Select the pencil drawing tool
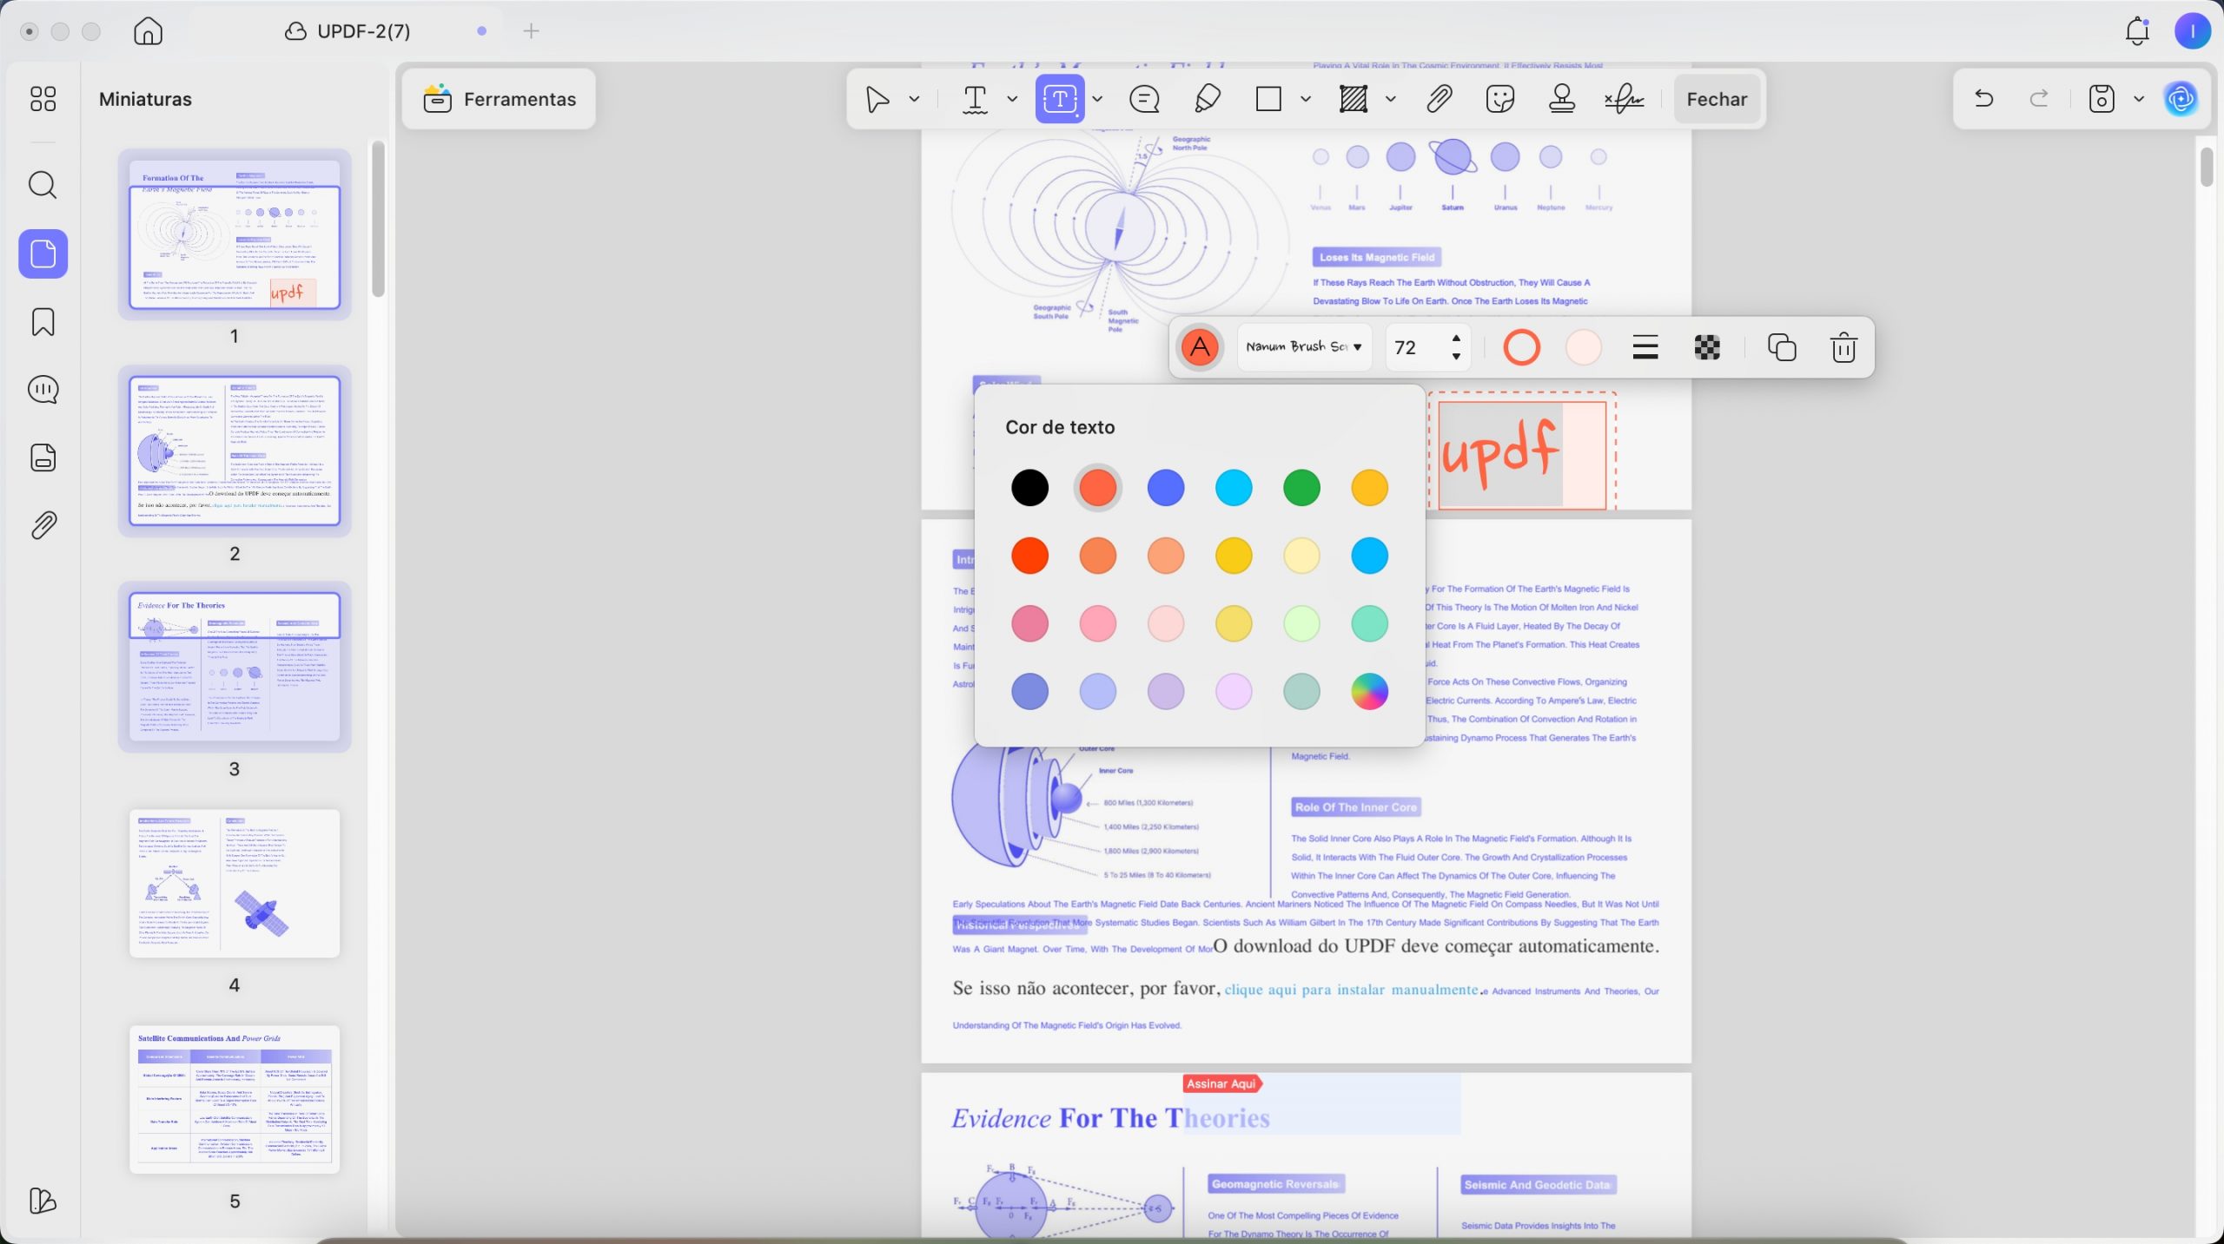This screenshot has width=2224, height=1244. point(1207,99)
